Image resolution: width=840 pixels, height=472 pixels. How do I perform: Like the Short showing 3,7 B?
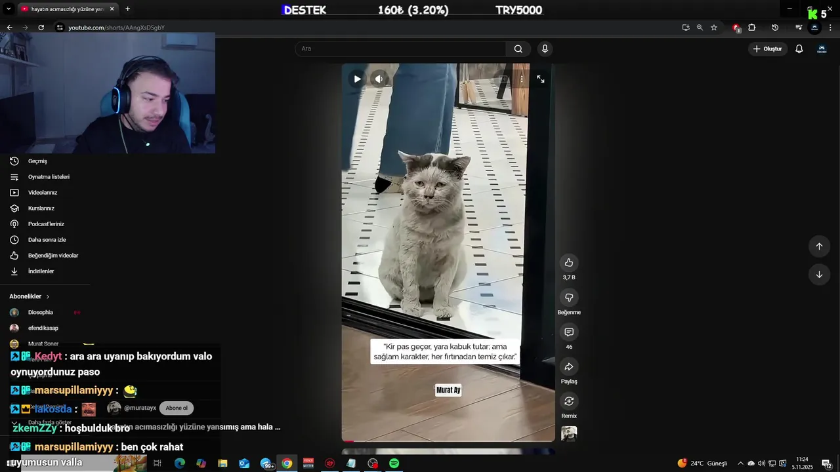click(x=569, y=263)
